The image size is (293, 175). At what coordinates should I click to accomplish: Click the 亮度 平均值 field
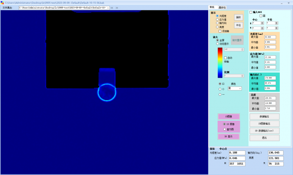click(270, 103)
